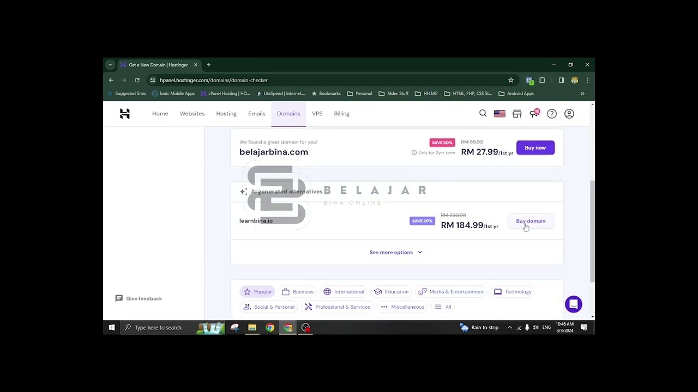This screenshot has height=392, width=698.
Task: Open the Chrome profile avatar
Action: click(574, 80)
